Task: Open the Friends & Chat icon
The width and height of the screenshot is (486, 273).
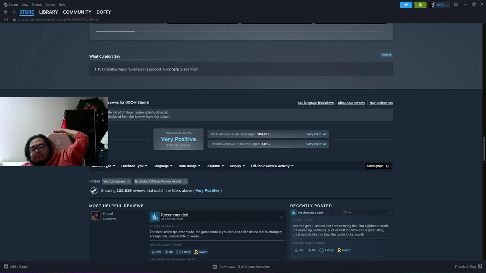Action: pos(480,267)
